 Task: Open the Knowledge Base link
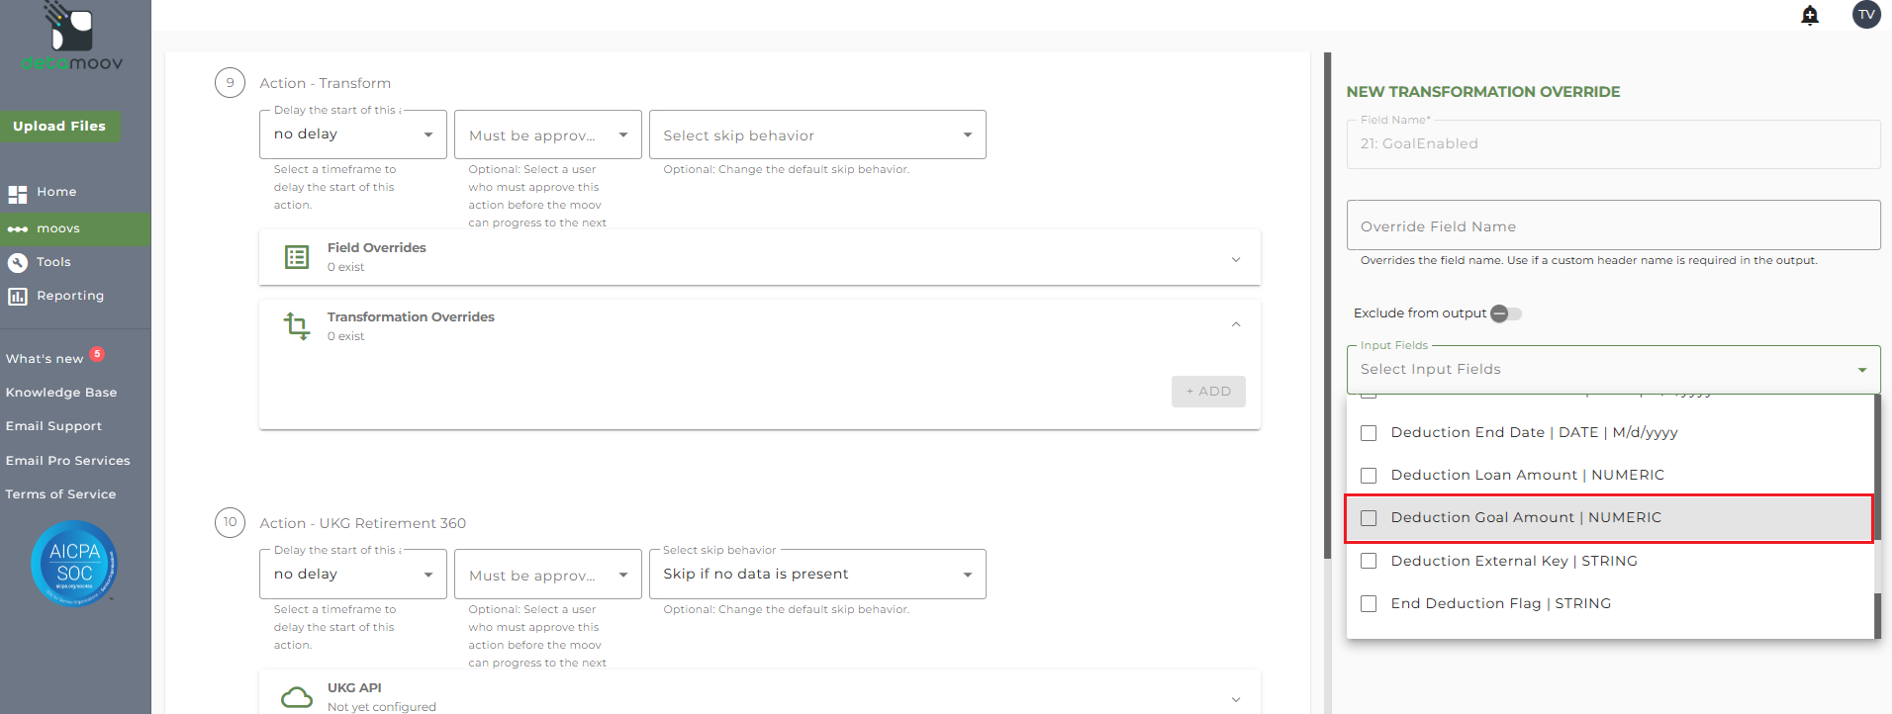[61, 393]
